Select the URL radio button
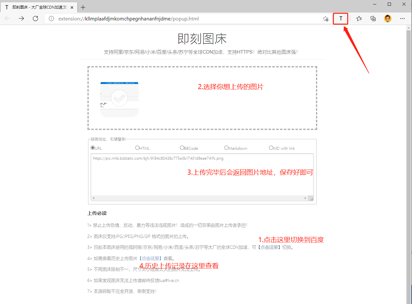The image size is (412, 304). pos(93,148)
